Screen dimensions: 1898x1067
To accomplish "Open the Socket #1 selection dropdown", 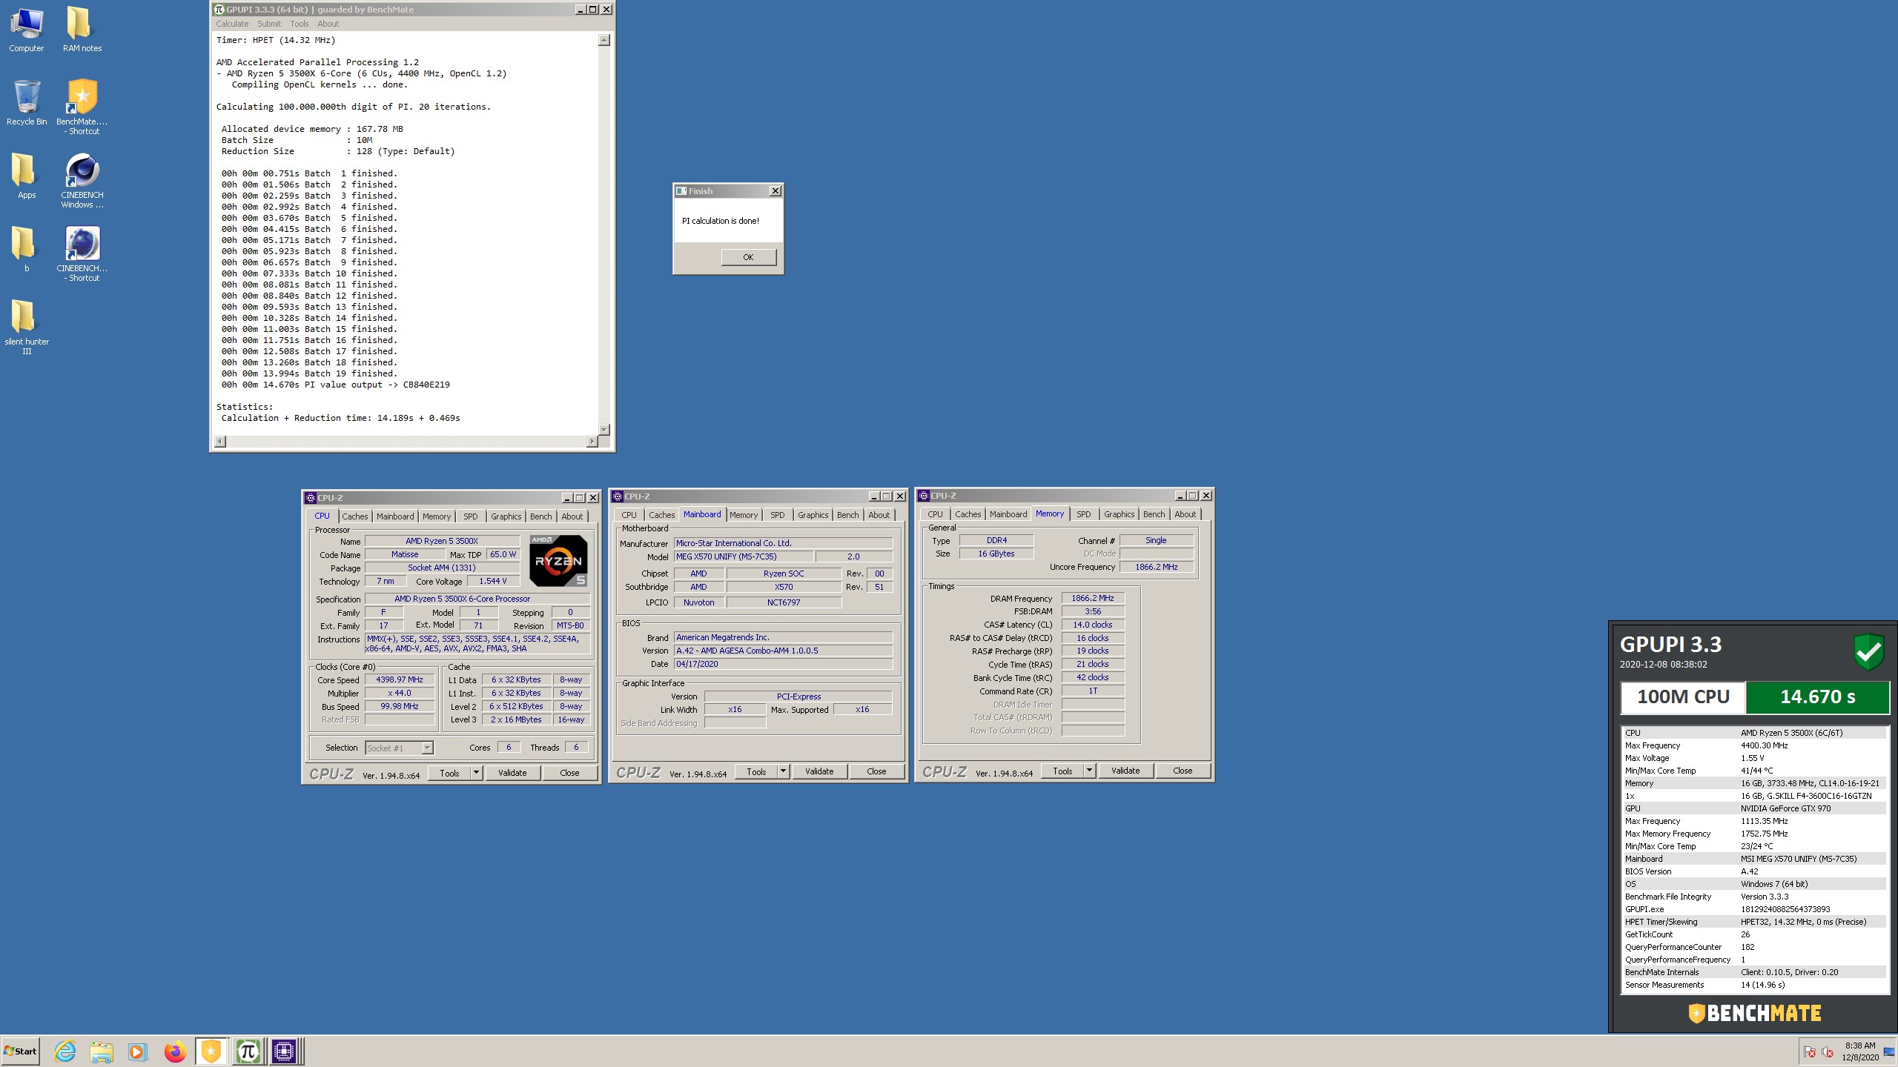I will pyautogui.click(x=427, y=748).
